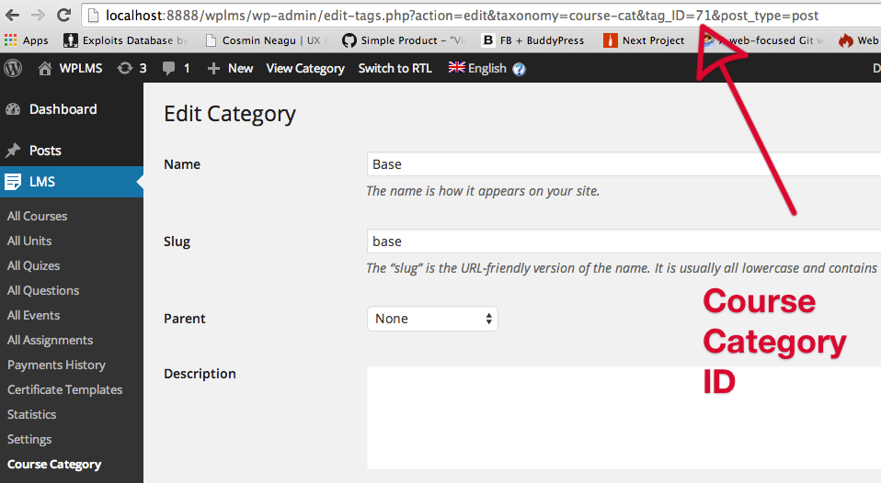Click the Apps grid bookmark icon
The height and width of the screenshot is (483, 881).
(11, 40)
